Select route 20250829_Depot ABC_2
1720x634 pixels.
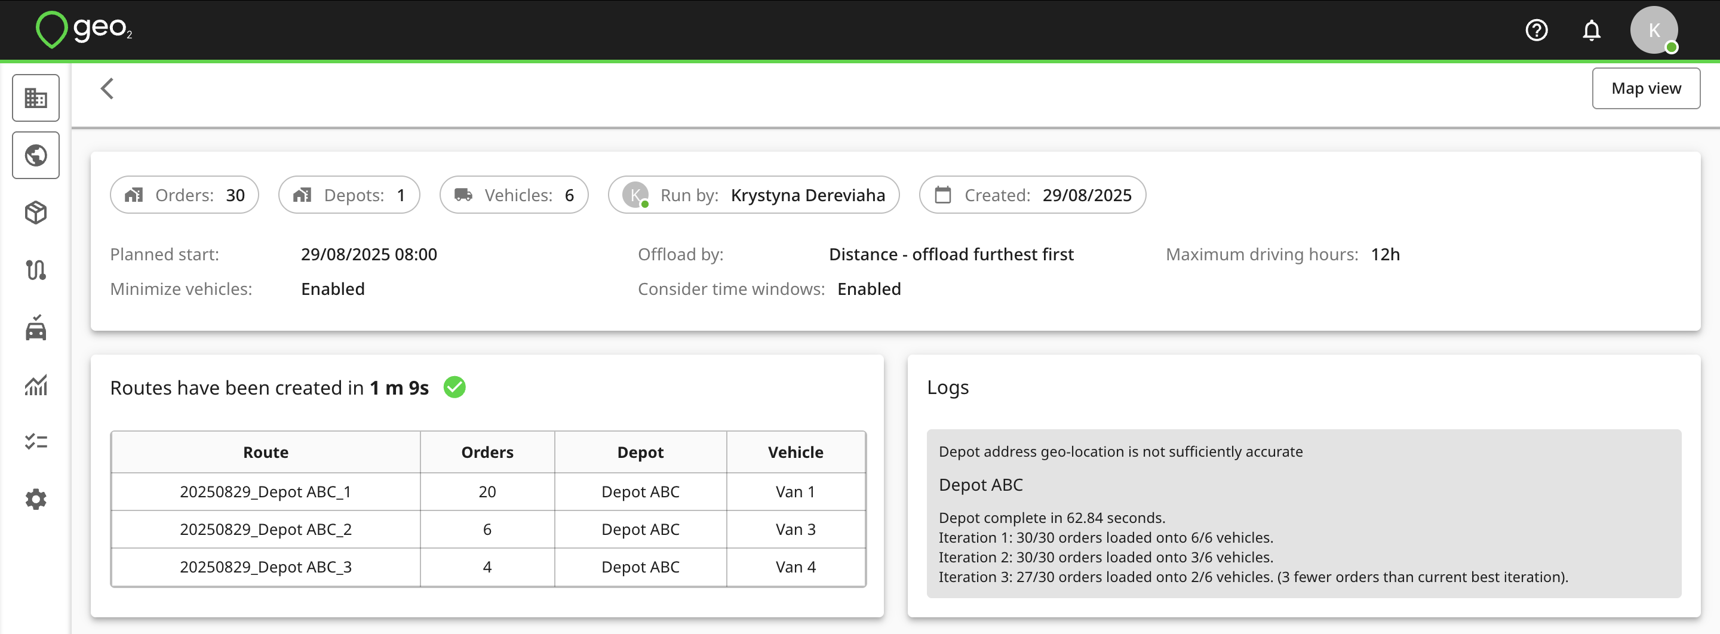click(x=266, y=529)
